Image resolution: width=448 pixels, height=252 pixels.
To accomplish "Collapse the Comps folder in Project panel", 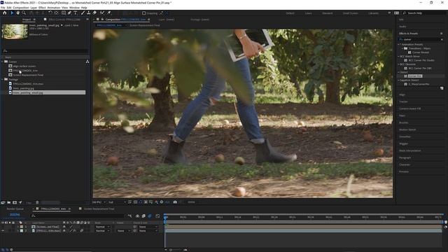I will [2, 62].
